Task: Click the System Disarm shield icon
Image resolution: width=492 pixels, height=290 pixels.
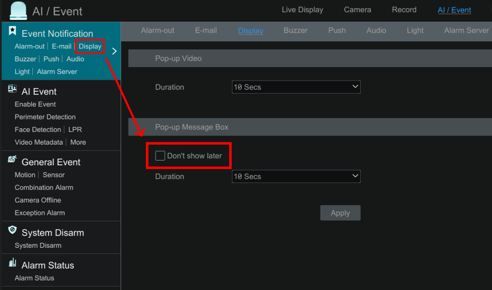Action: click(x=12, y=230)
